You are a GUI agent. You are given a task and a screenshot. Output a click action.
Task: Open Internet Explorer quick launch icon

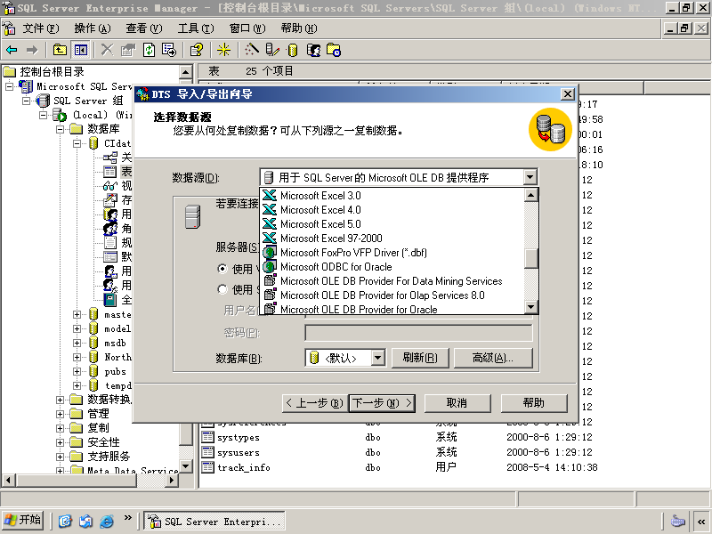tap(107, 521)
